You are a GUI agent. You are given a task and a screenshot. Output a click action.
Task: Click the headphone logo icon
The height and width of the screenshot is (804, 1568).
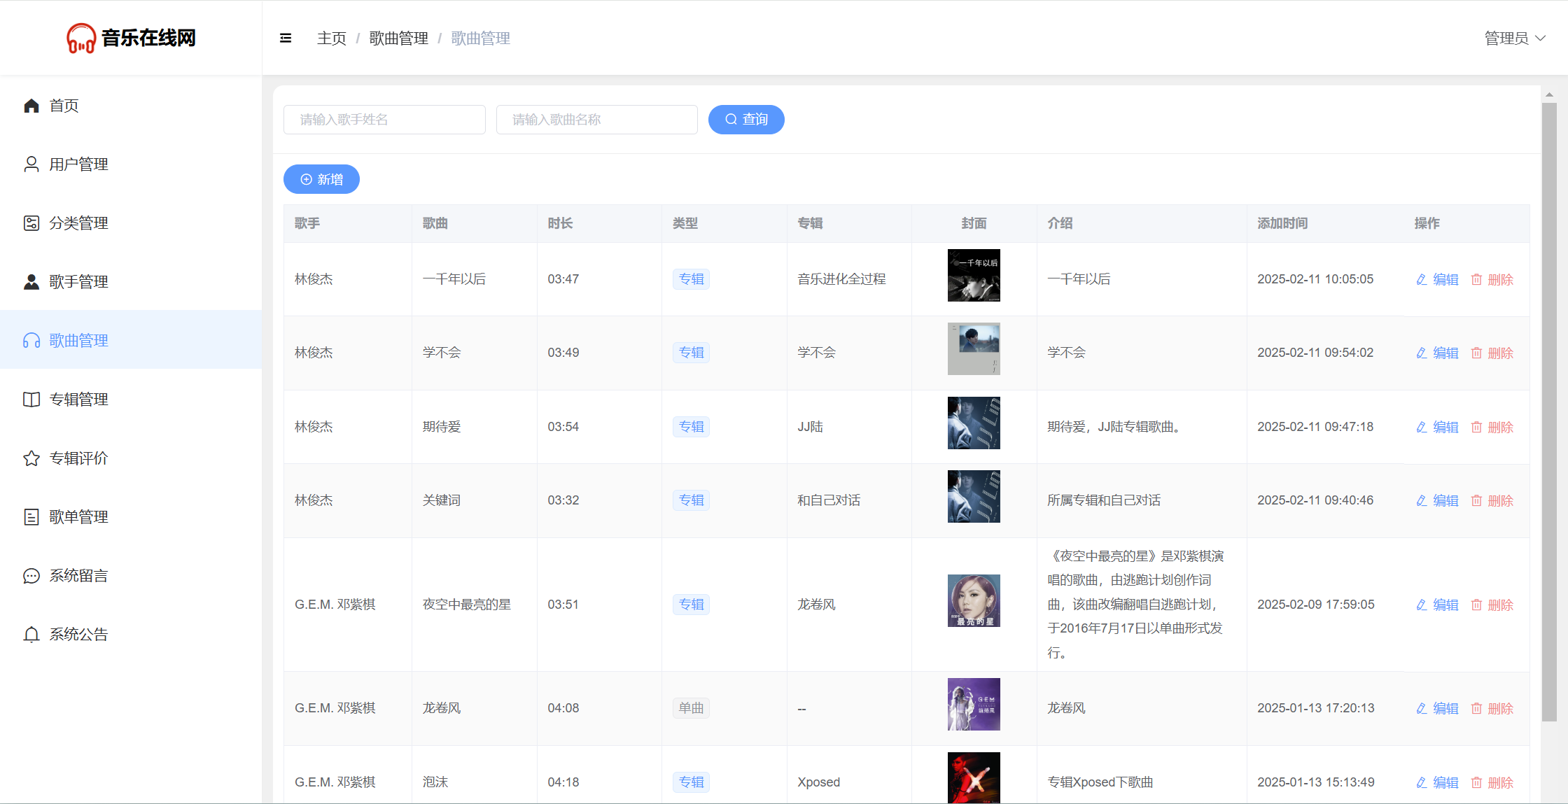81,38
